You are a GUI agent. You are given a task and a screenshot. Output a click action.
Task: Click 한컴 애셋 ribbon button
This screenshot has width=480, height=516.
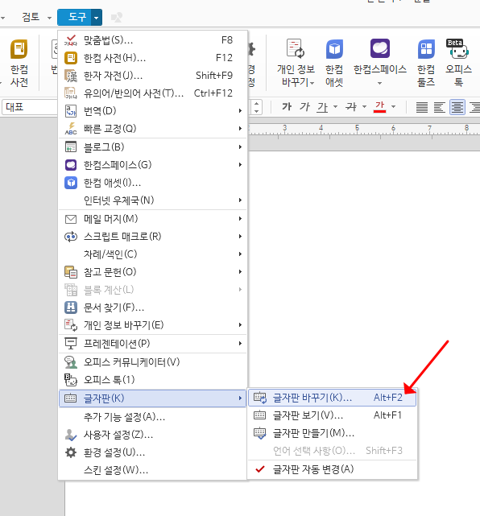pos(334,63)
